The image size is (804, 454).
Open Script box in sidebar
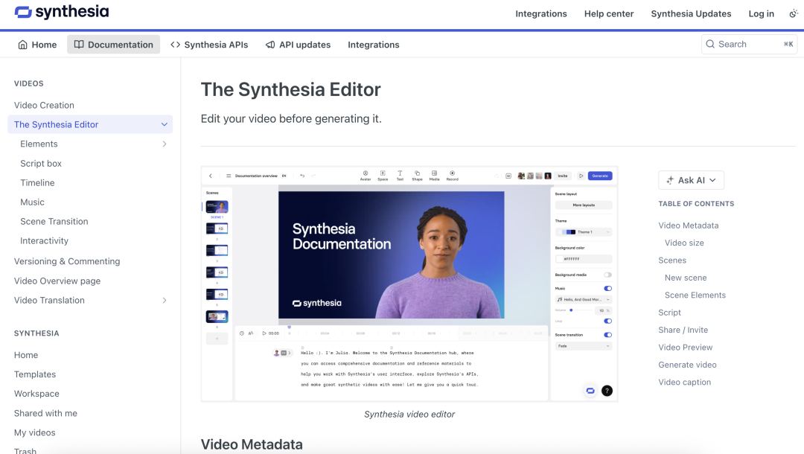[x=41, y=164]
